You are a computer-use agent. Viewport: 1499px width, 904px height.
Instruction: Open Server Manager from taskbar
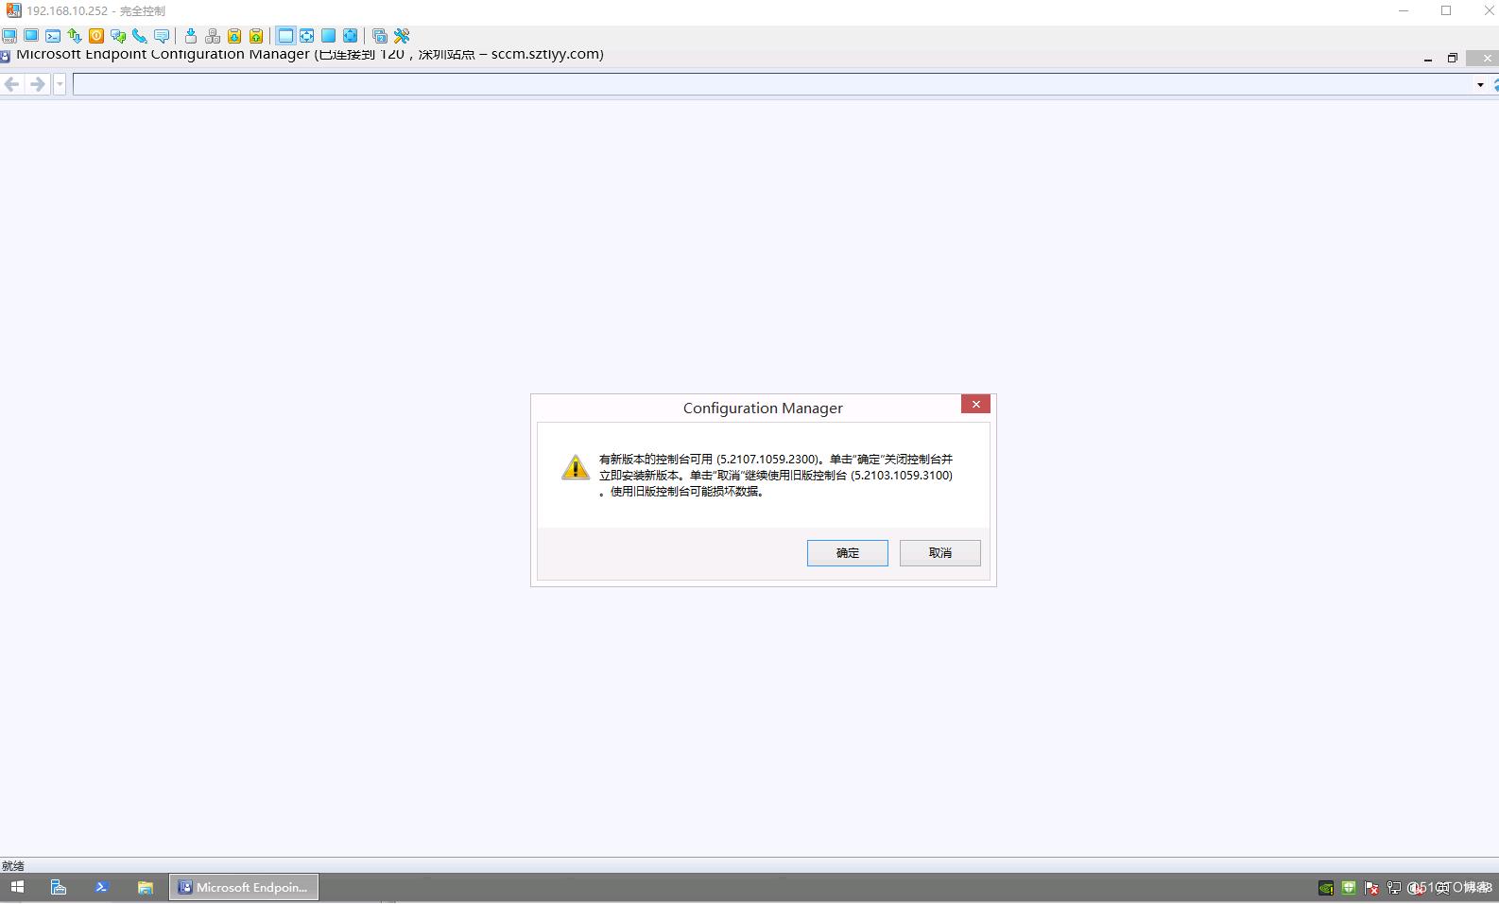[58, 887]
